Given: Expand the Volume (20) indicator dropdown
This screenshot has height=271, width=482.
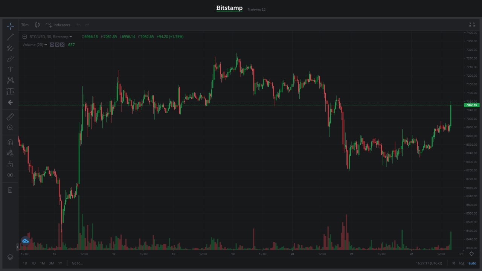Looking at the screenshot, I should [x=46, y=45].
